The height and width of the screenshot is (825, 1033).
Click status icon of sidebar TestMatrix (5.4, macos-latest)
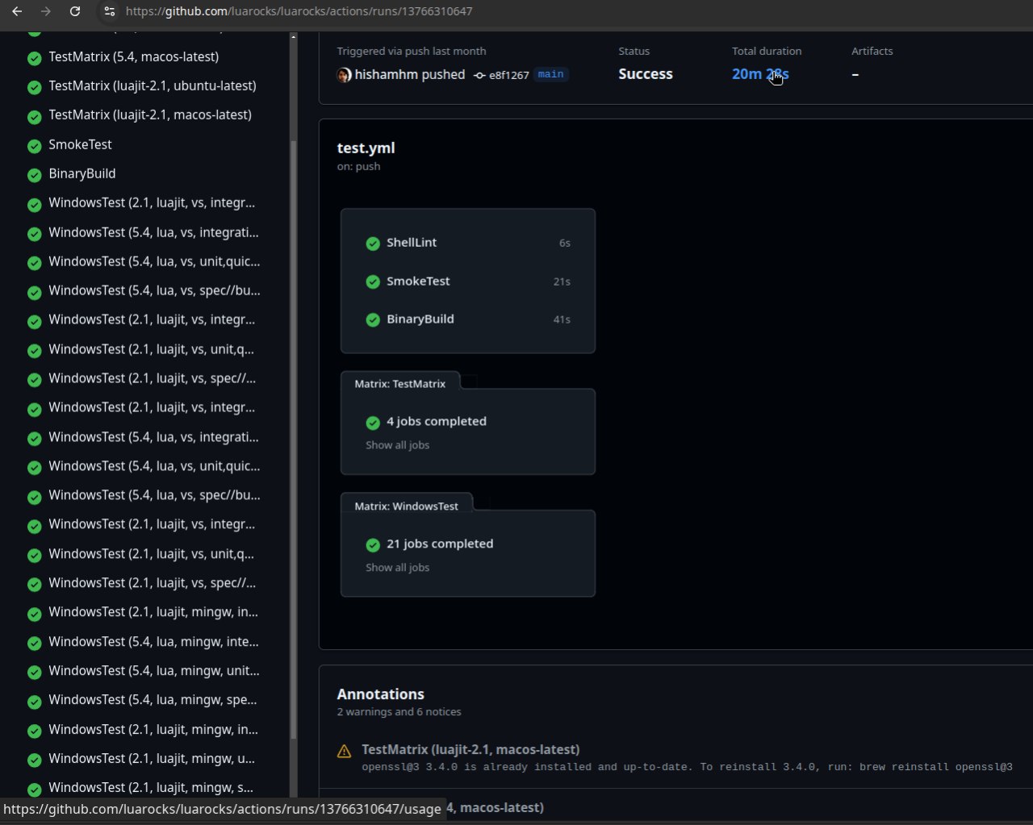tap(34, 58)
